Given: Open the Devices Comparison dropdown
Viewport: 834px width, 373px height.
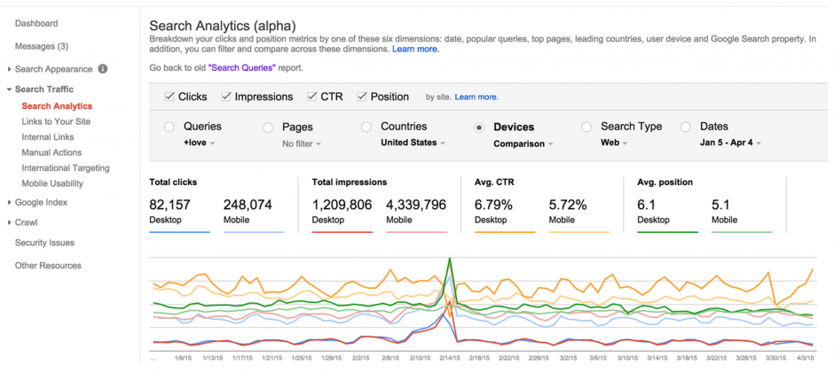Looking at the screenshot, I should (523, 144).
